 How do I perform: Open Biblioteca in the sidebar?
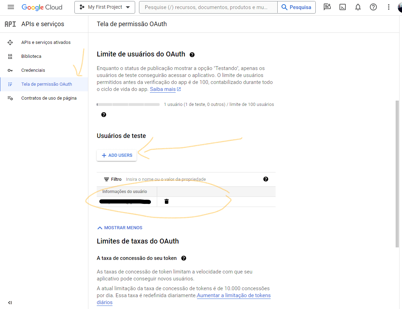click(31, 56)
